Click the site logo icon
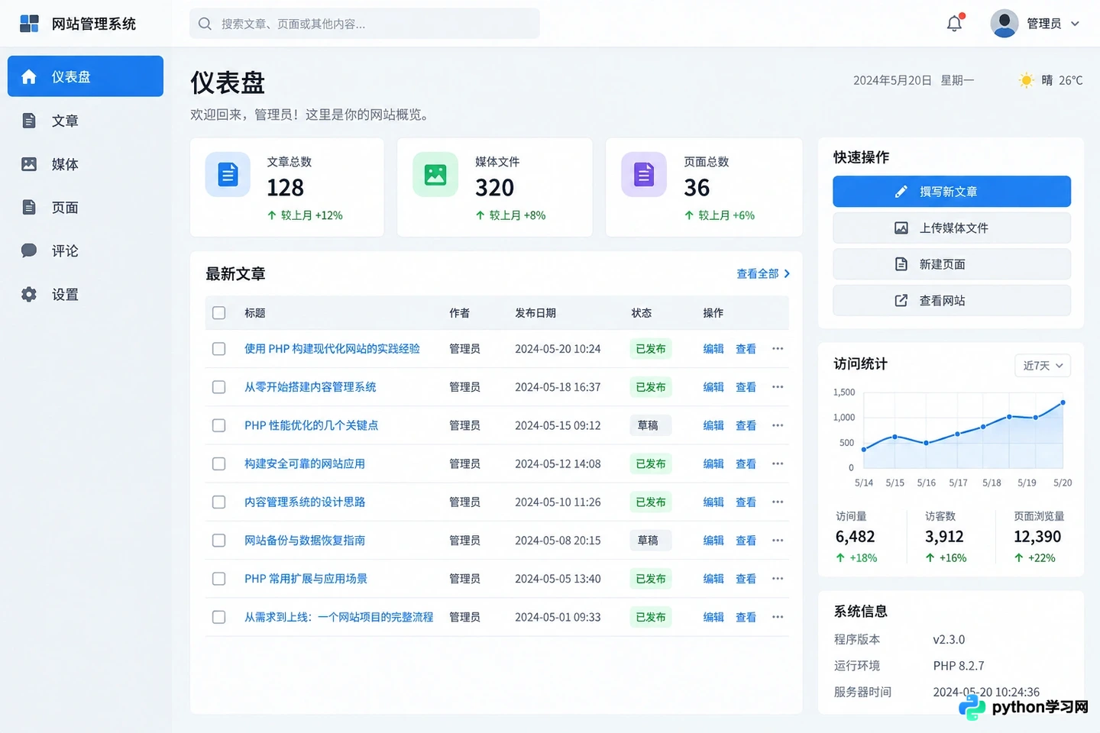Viewport: 1100px width, 733px height. coord(29,24)
